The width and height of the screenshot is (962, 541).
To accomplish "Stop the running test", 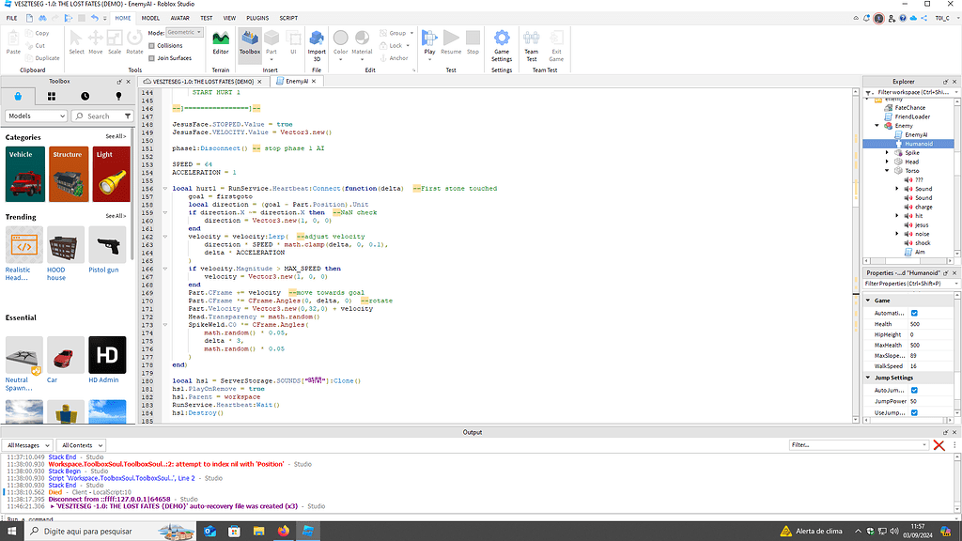I will (x=473, y=42).
